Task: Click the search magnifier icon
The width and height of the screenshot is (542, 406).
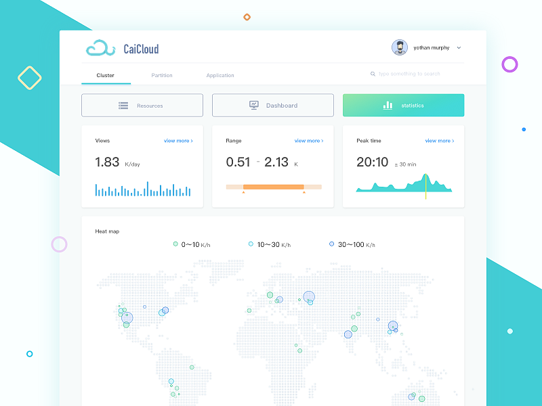Action: point(373,74)
